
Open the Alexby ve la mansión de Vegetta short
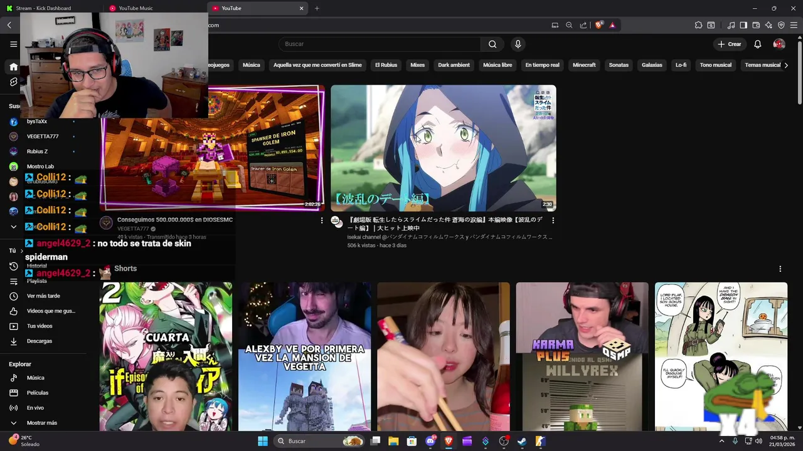(304, 356)
